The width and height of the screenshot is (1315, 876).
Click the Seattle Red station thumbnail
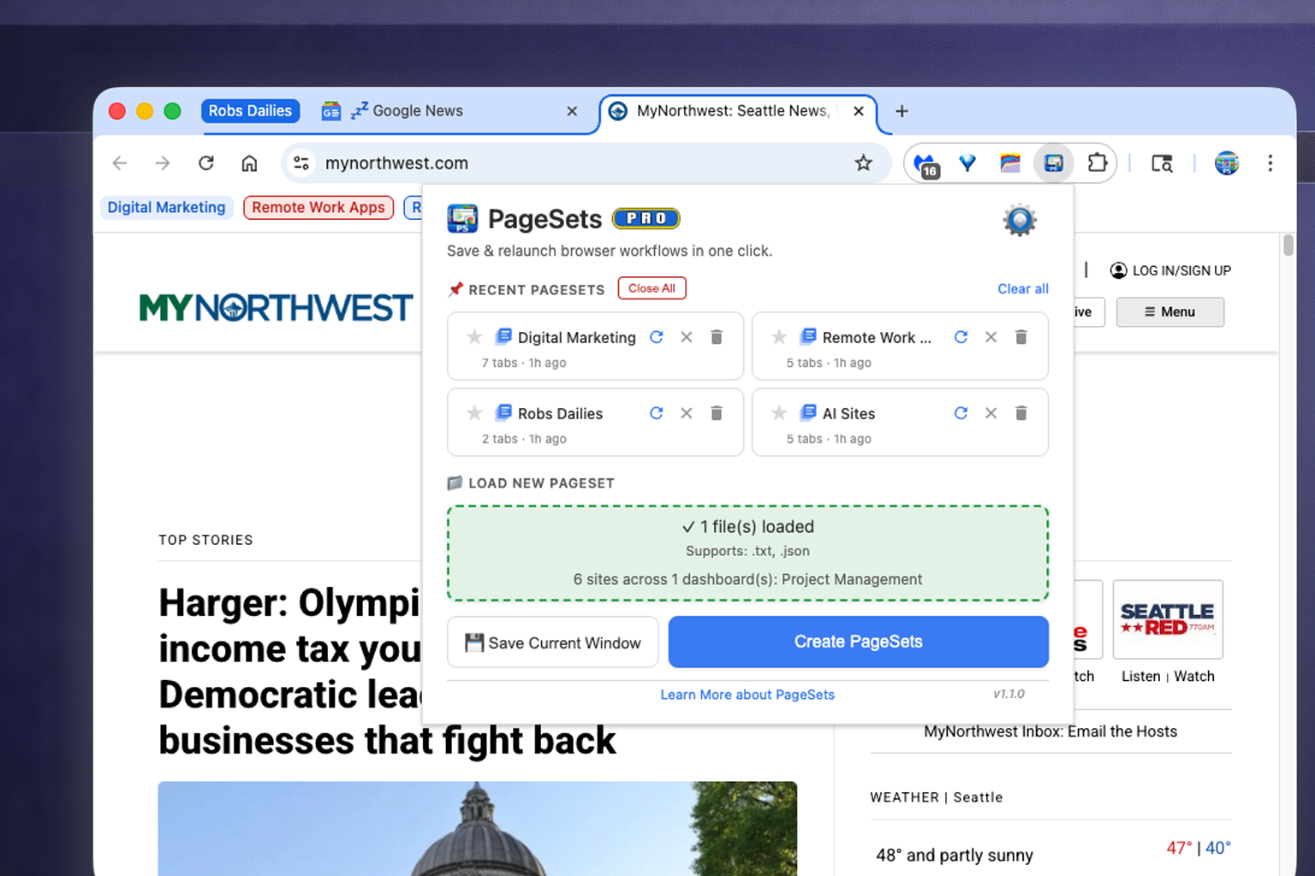1168,619
